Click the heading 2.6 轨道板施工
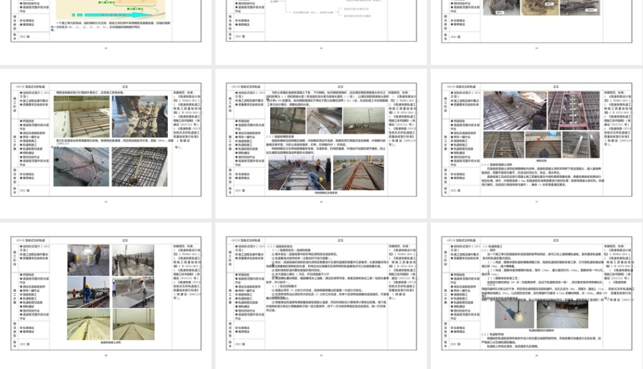 [x=493, y=246]
